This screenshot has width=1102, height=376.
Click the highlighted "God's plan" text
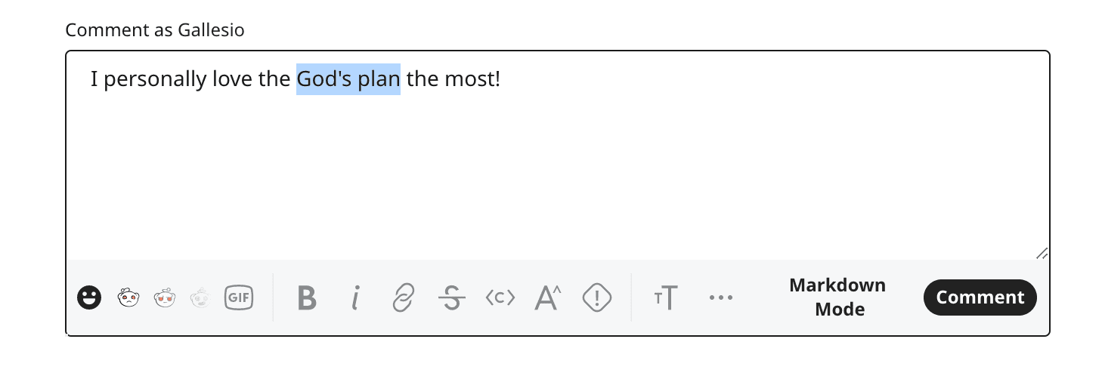(x=348, y=79)
